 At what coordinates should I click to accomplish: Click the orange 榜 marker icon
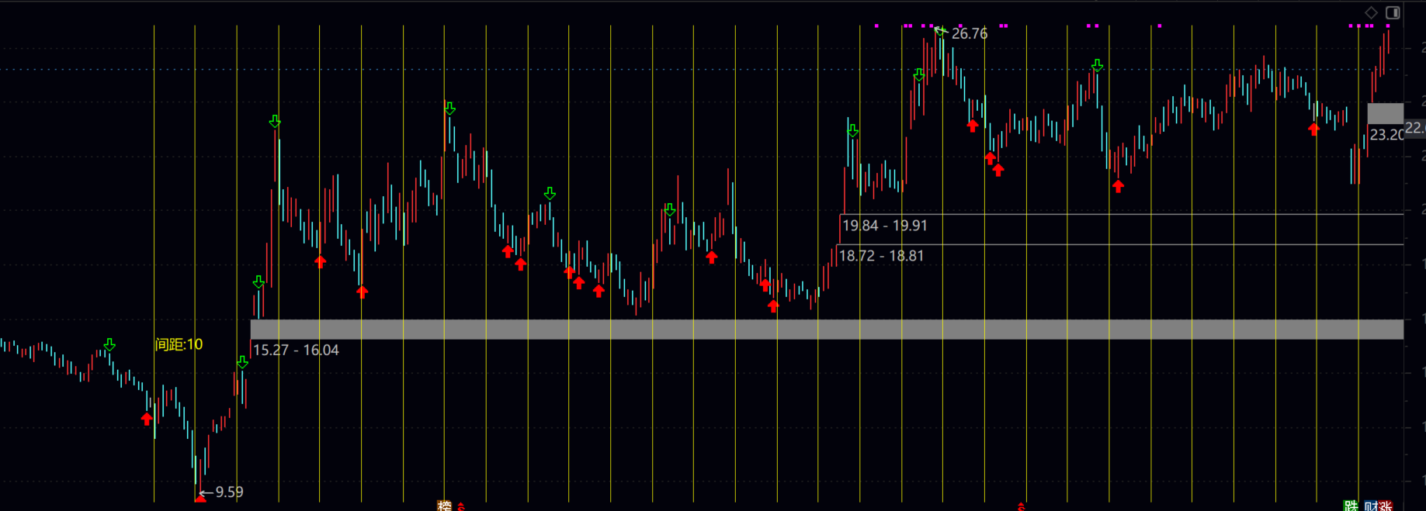coord(444,506)
